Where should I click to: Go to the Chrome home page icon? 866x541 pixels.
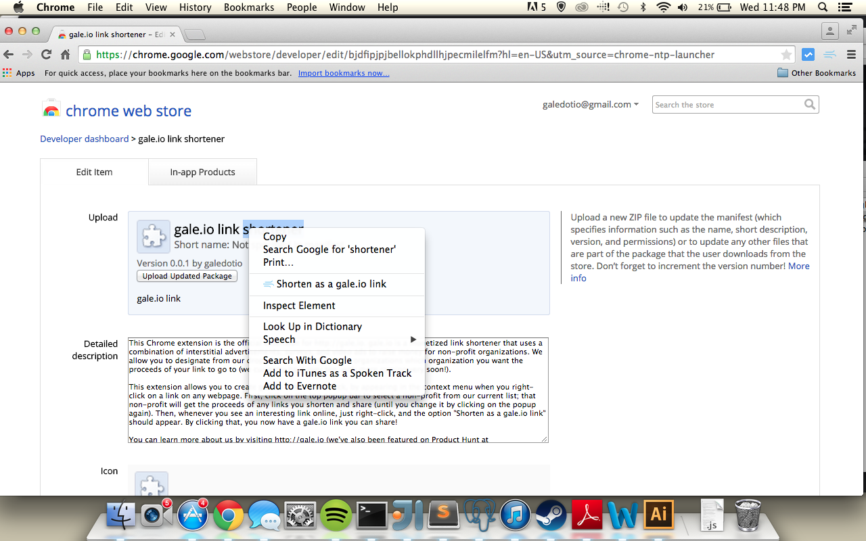[x=66, y=55]
